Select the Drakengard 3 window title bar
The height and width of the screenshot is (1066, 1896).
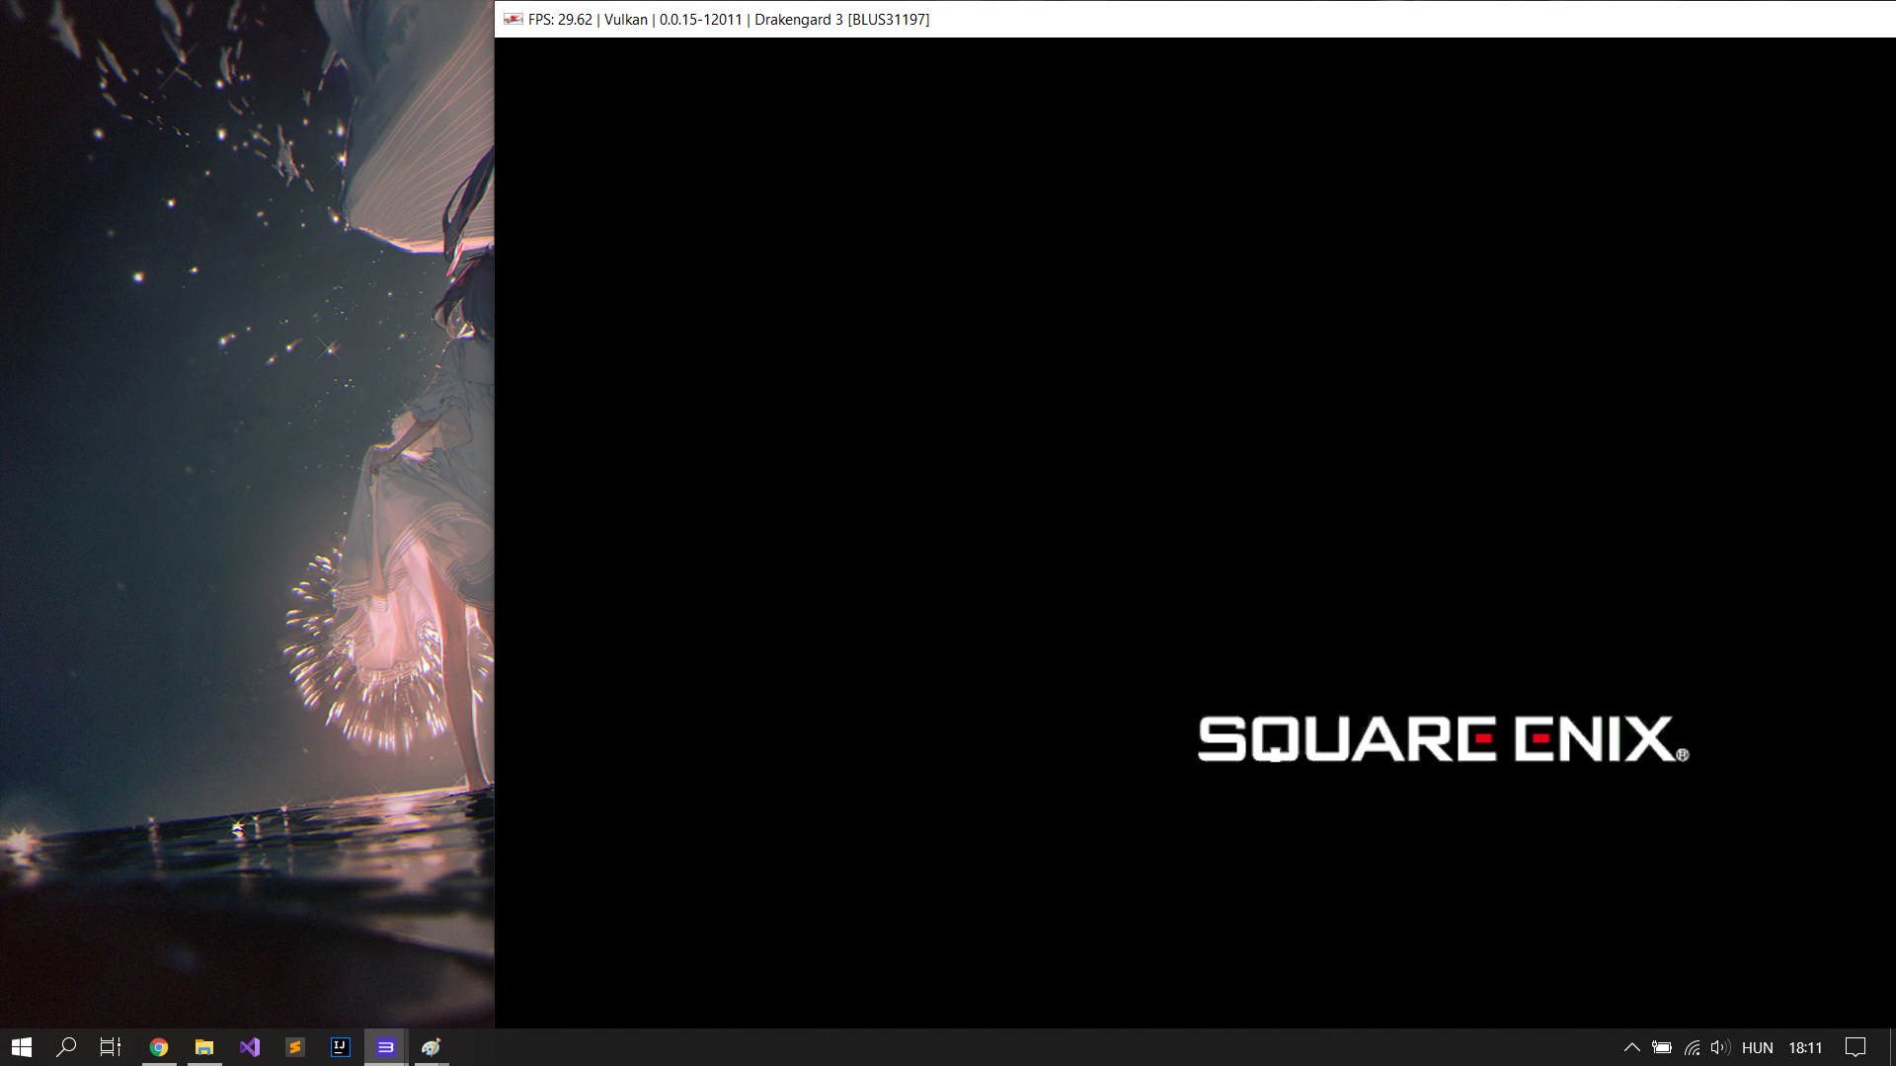coord(1195,19)
